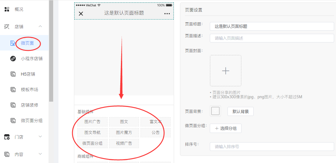Open H5店铺 menu item
Image resolution: width=336 pixels, height=163 pixels.
click(28, 74)
